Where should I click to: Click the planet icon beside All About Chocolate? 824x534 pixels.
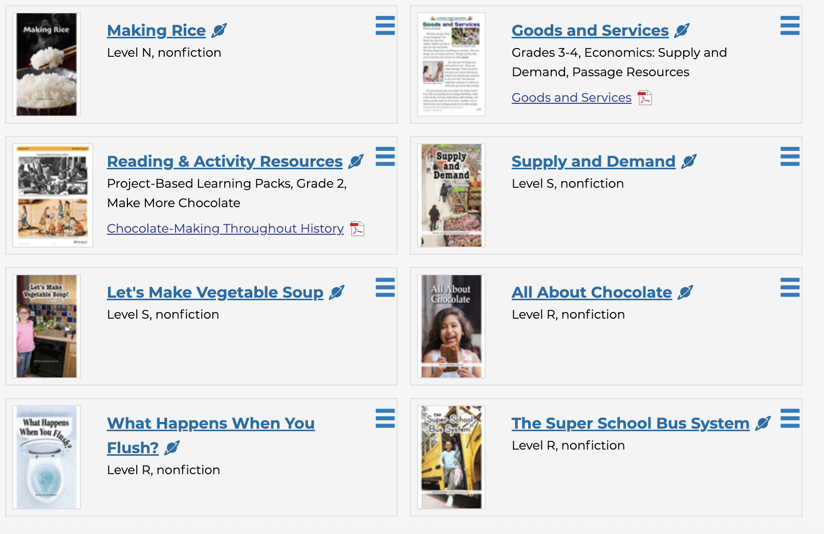[685, 293]
